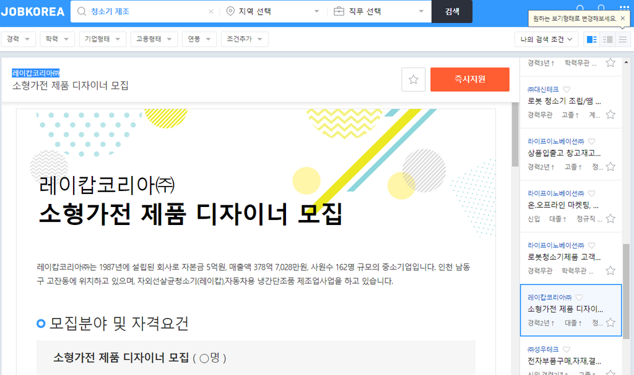Switch to plain list view
Image resolution: width=634 pixels, height=375 pixels.
tap(623, 39)
